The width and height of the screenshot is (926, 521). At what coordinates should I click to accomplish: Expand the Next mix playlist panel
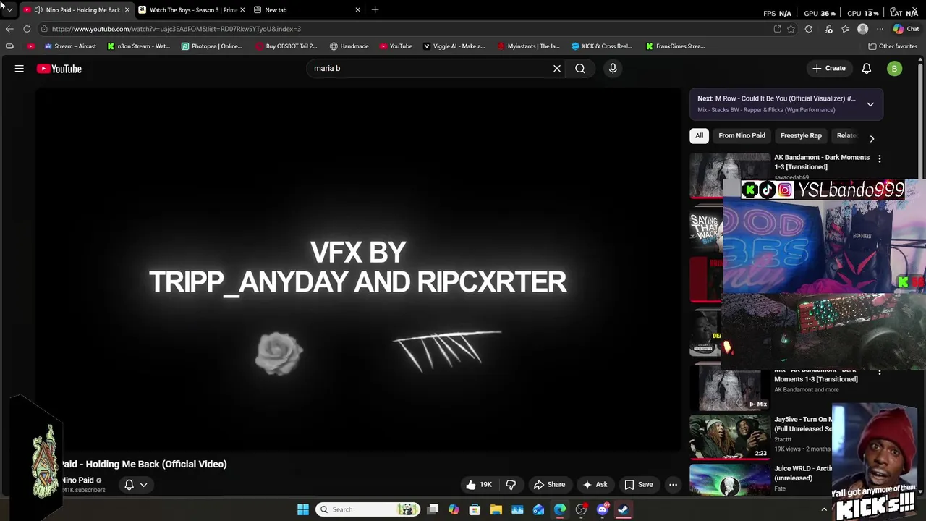coord(870,104)
